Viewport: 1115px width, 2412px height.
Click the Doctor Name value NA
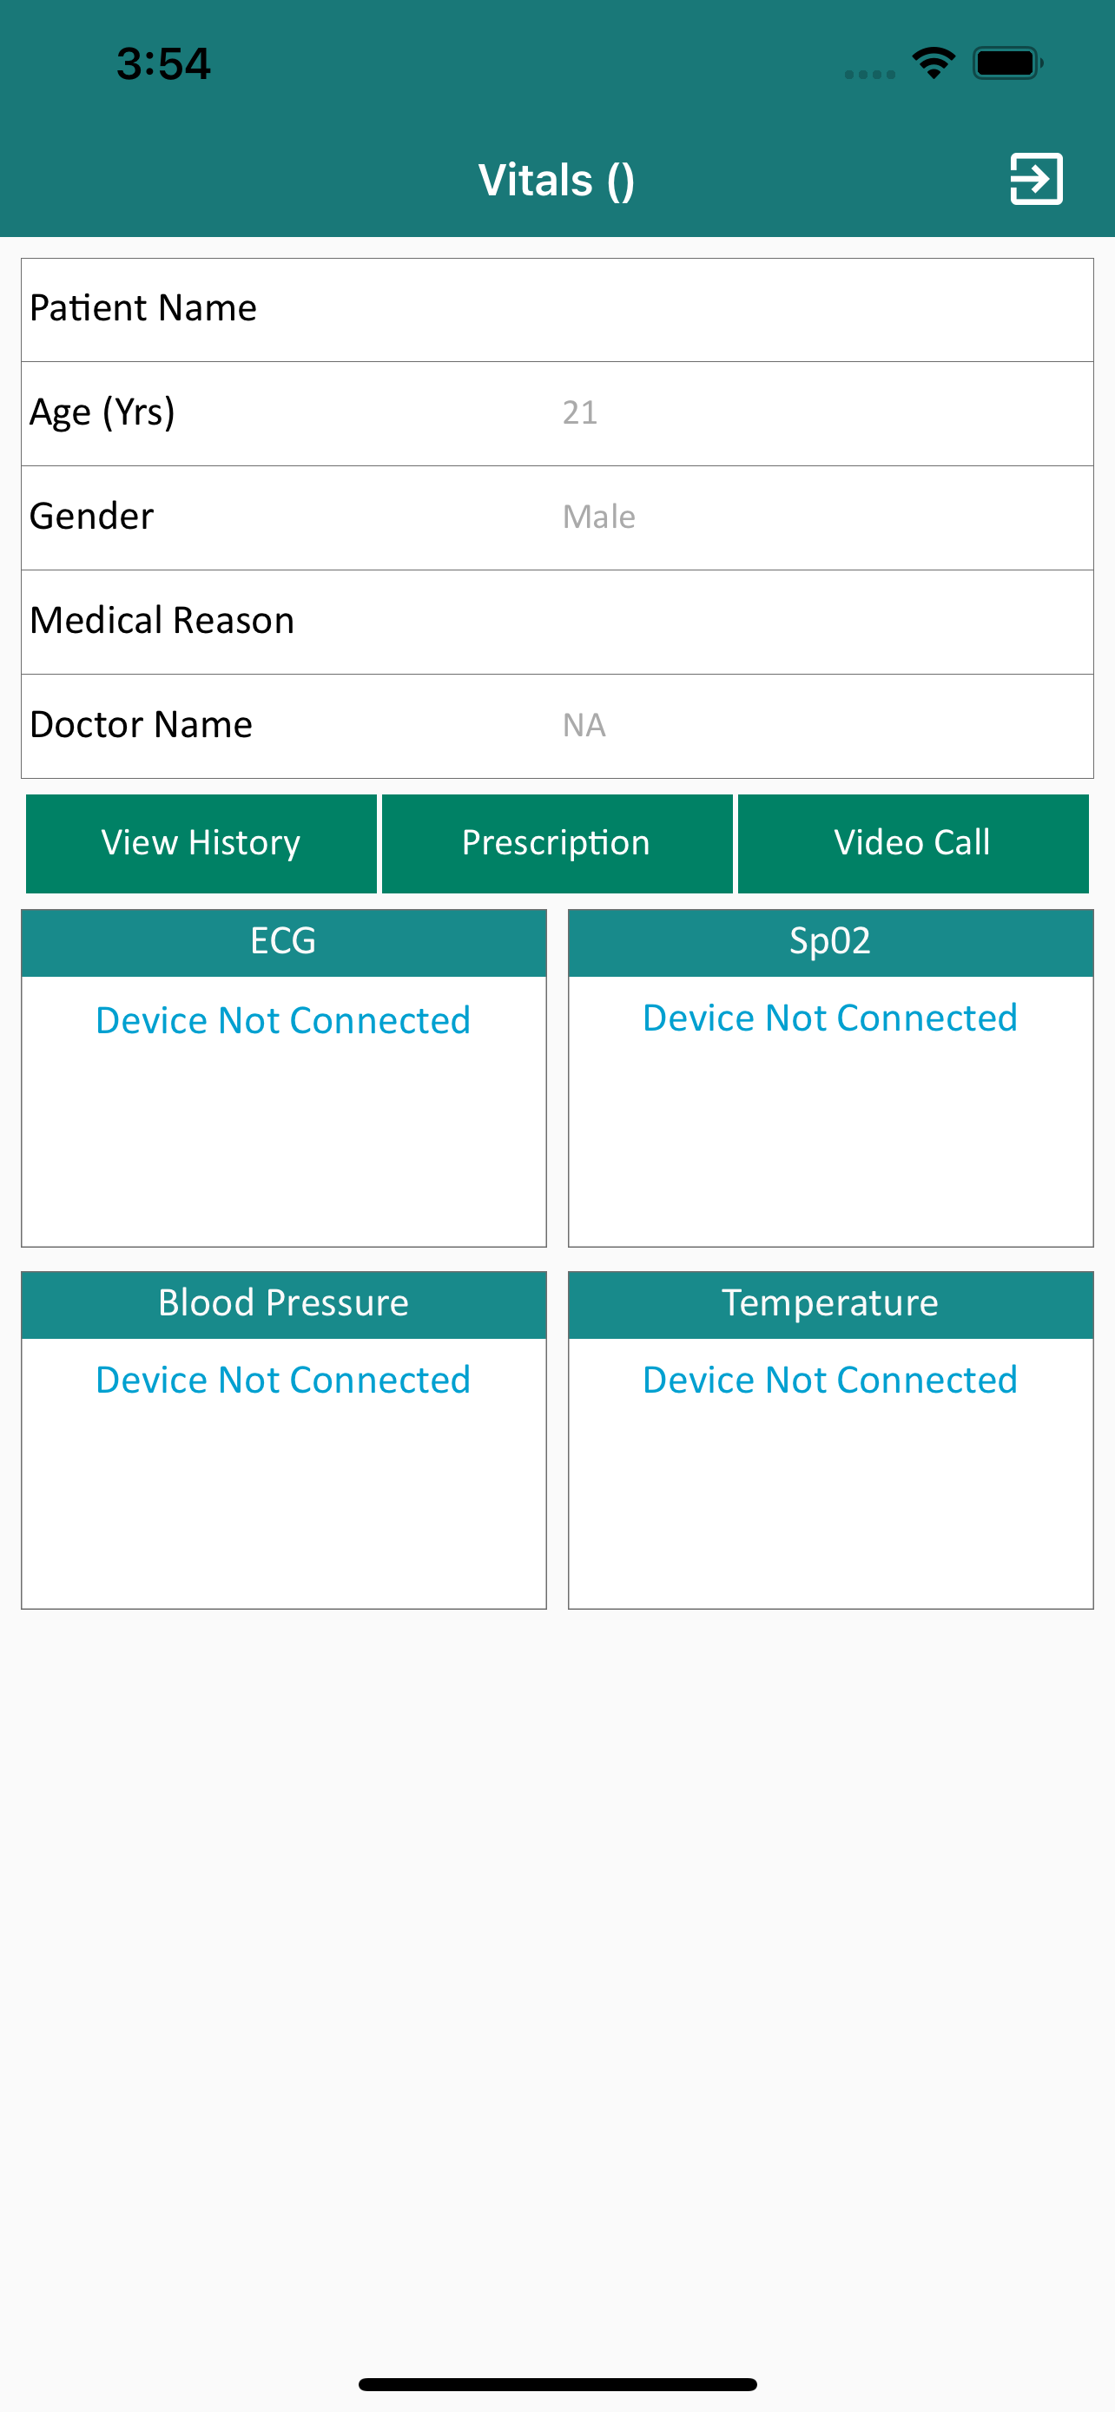[584, 726]
